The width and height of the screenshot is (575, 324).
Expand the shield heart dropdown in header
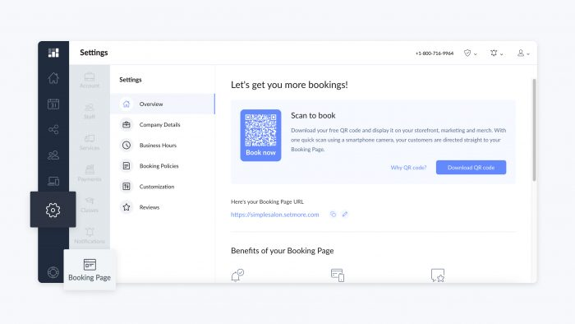tap(471, 53)
